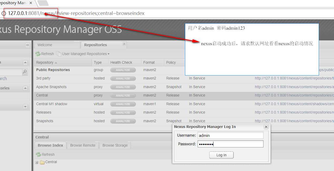Click the magnifier search icon in sidebar
Screen dimensions: 334x171
pos(25,72)
